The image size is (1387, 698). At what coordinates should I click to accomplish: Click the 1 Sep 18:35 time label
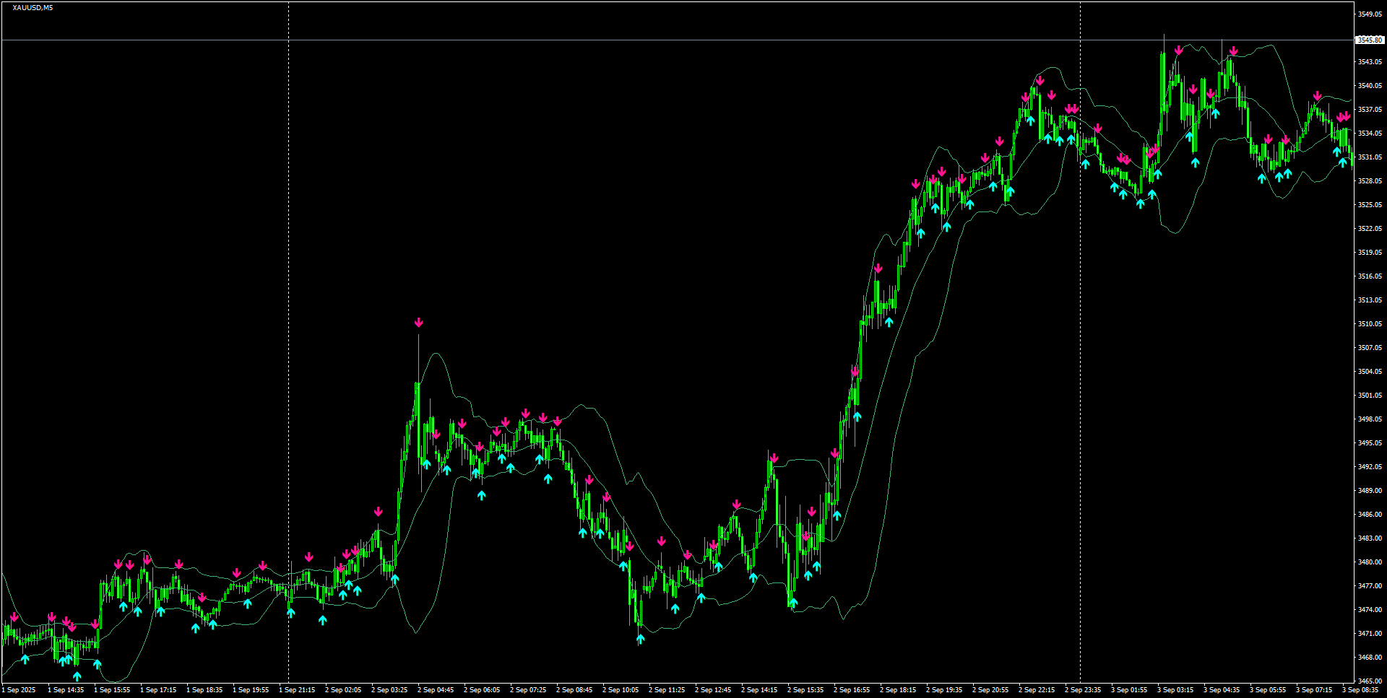click(204, 690)
